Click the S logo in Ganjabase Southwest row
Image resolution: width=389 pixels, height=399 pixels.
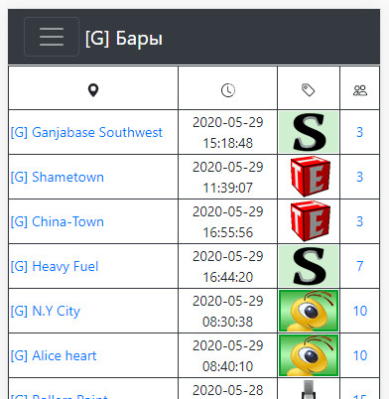pos(309,132)
